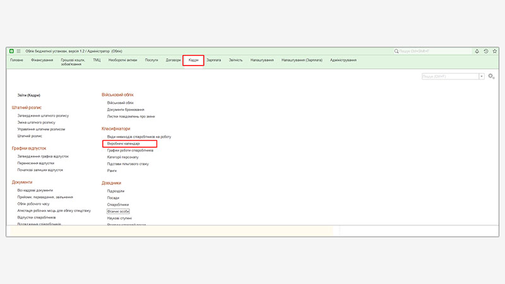
Task: Click the notifications bell icon
Action: coord(477,50)
